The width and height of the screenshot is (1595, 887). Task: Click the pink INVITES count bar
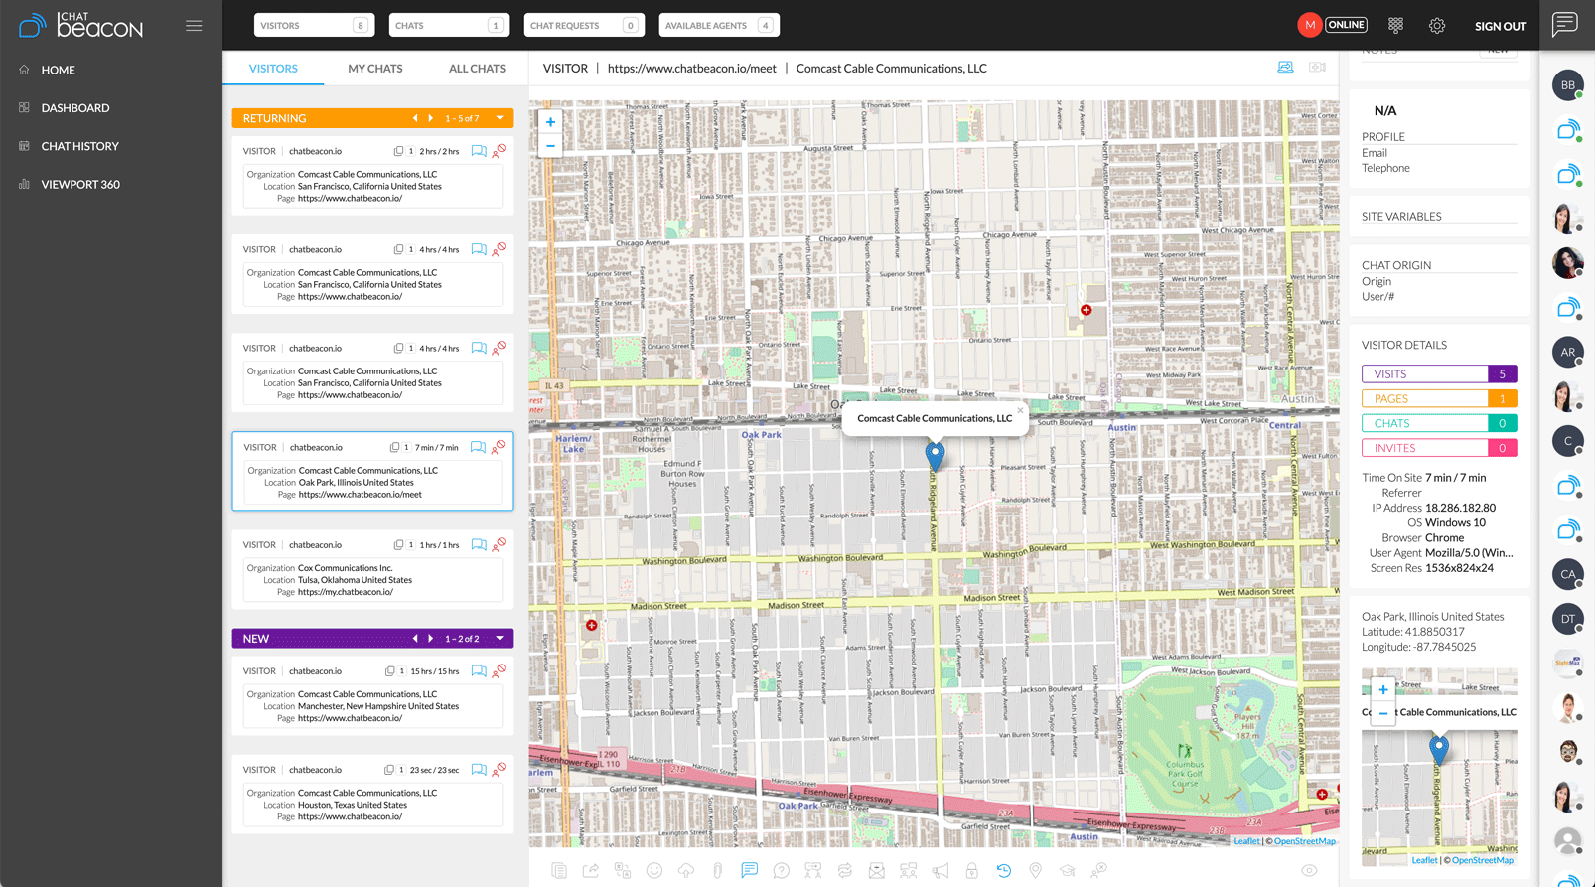click(1439, 448)
